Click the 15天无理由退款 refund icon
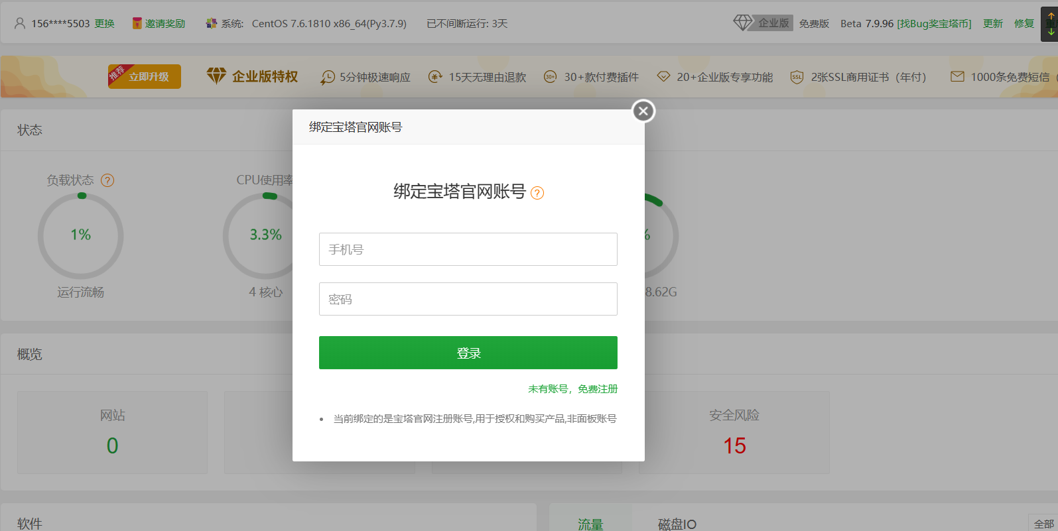 435,77
